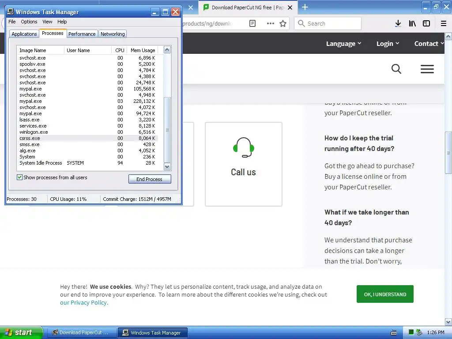This screenshot has width=452, height=339.
Task: Select the spoolsv.exe process row
Action: 87,64
